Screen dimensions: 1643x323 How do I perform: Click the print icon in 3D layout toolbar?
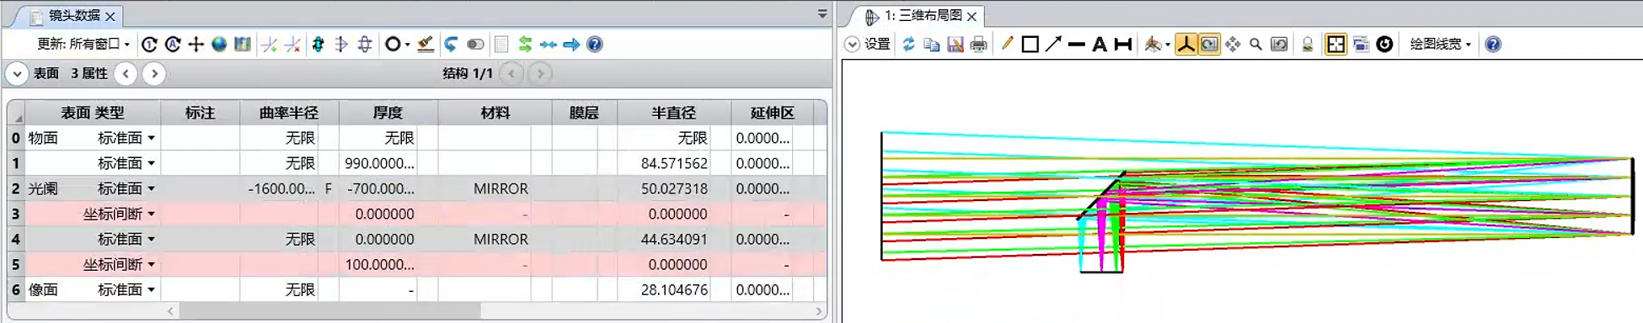point(978,45)
